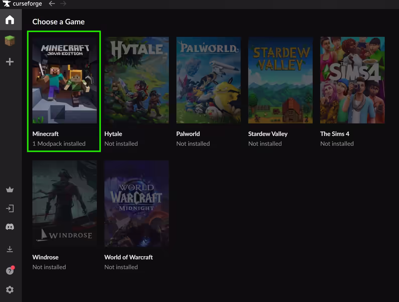Click the plus icon to add game
The height and width of the screenshot is (302, 399).
[x=10, y=62]
